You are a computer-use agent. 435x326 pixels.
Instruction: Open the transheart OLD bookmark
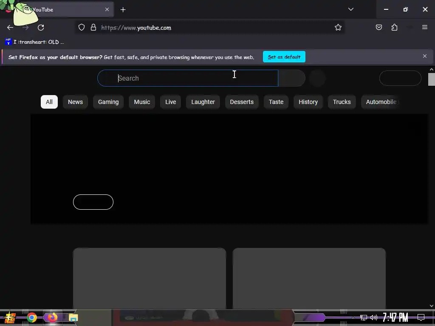coord(34,42)
